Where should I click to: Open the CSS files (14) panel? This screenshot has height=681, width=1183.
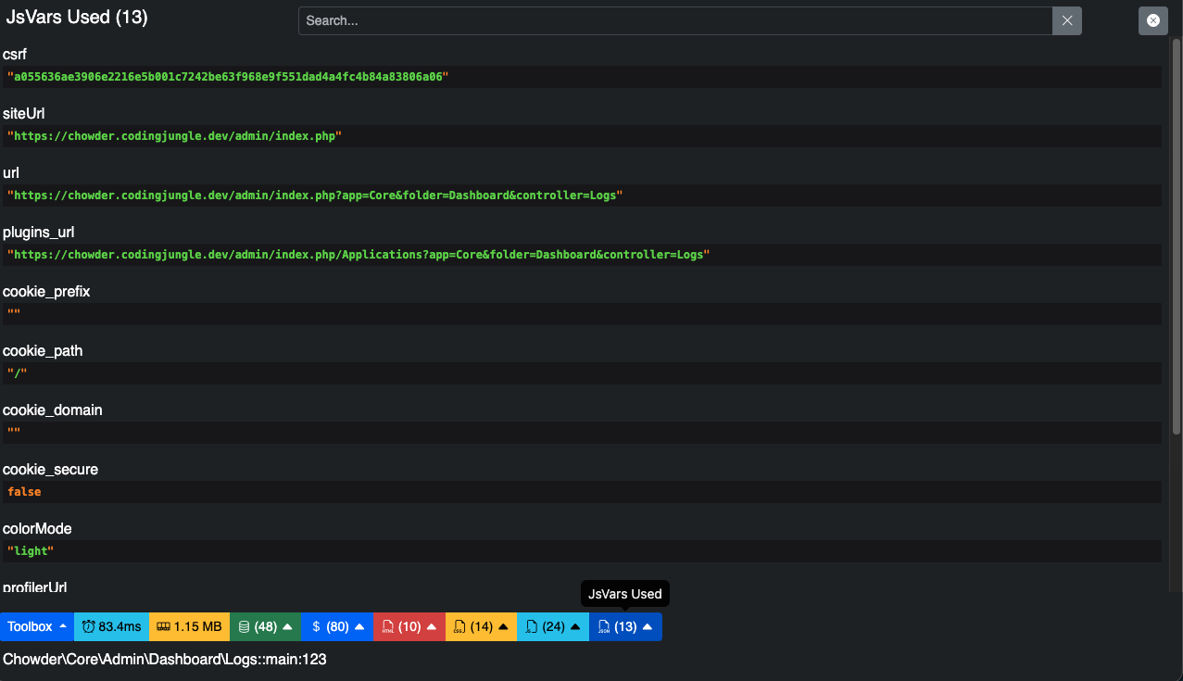coord(481,626)
